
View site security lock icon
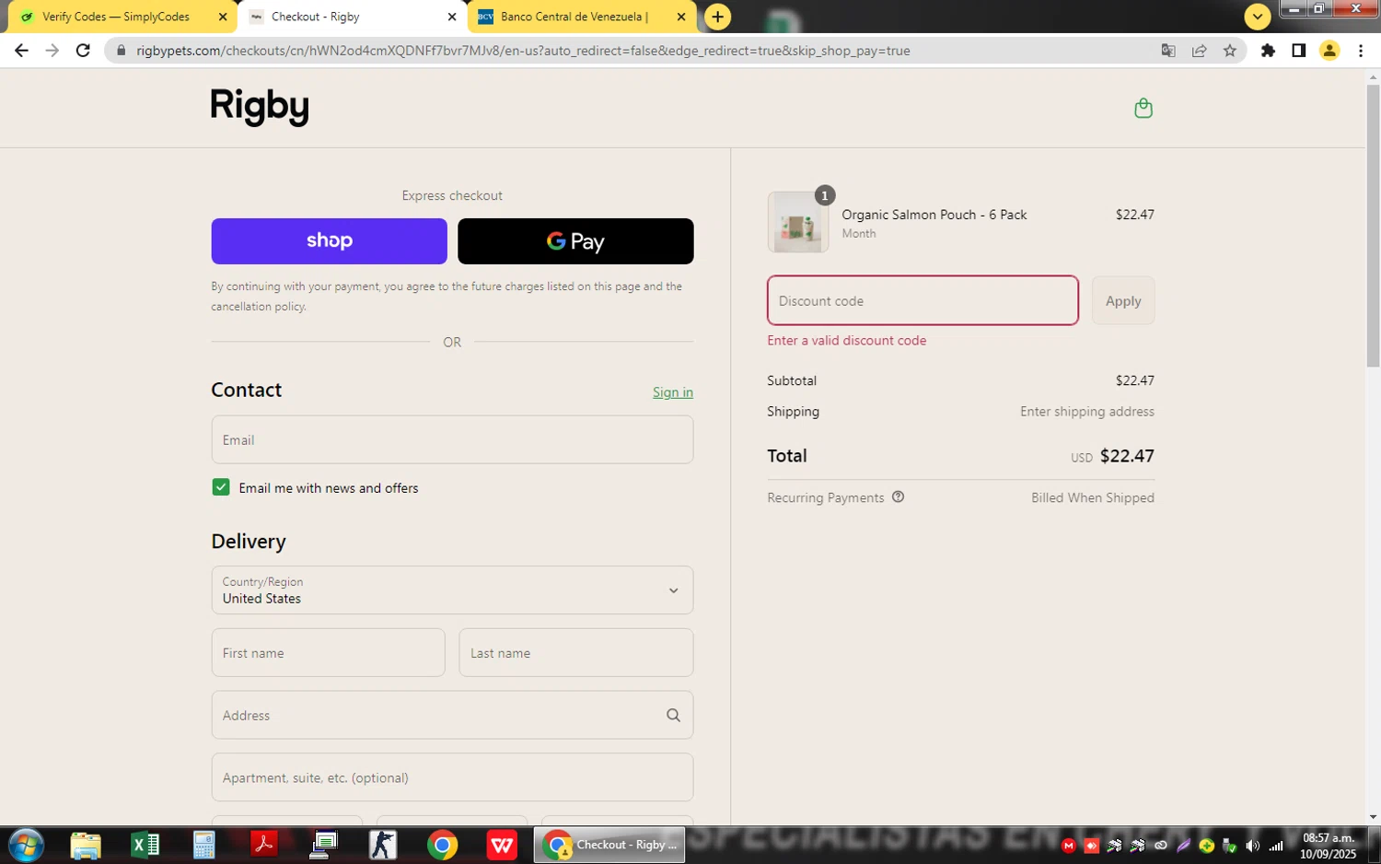point(121,51)
